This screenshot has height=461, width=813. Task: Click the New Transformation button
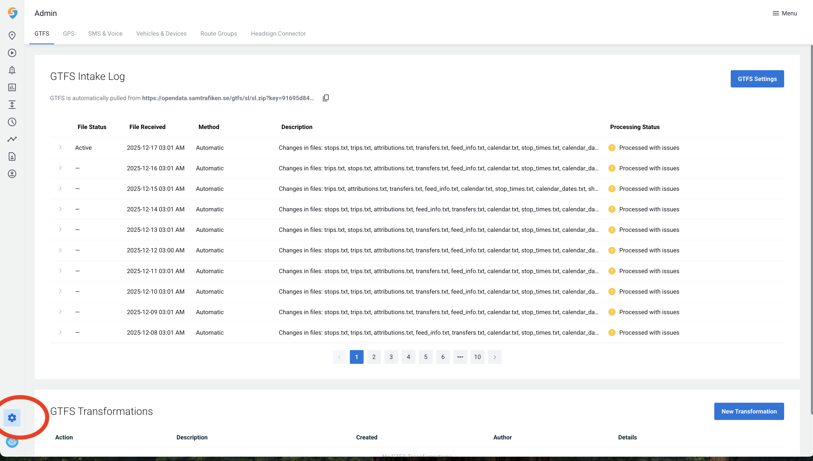(749, 411)
